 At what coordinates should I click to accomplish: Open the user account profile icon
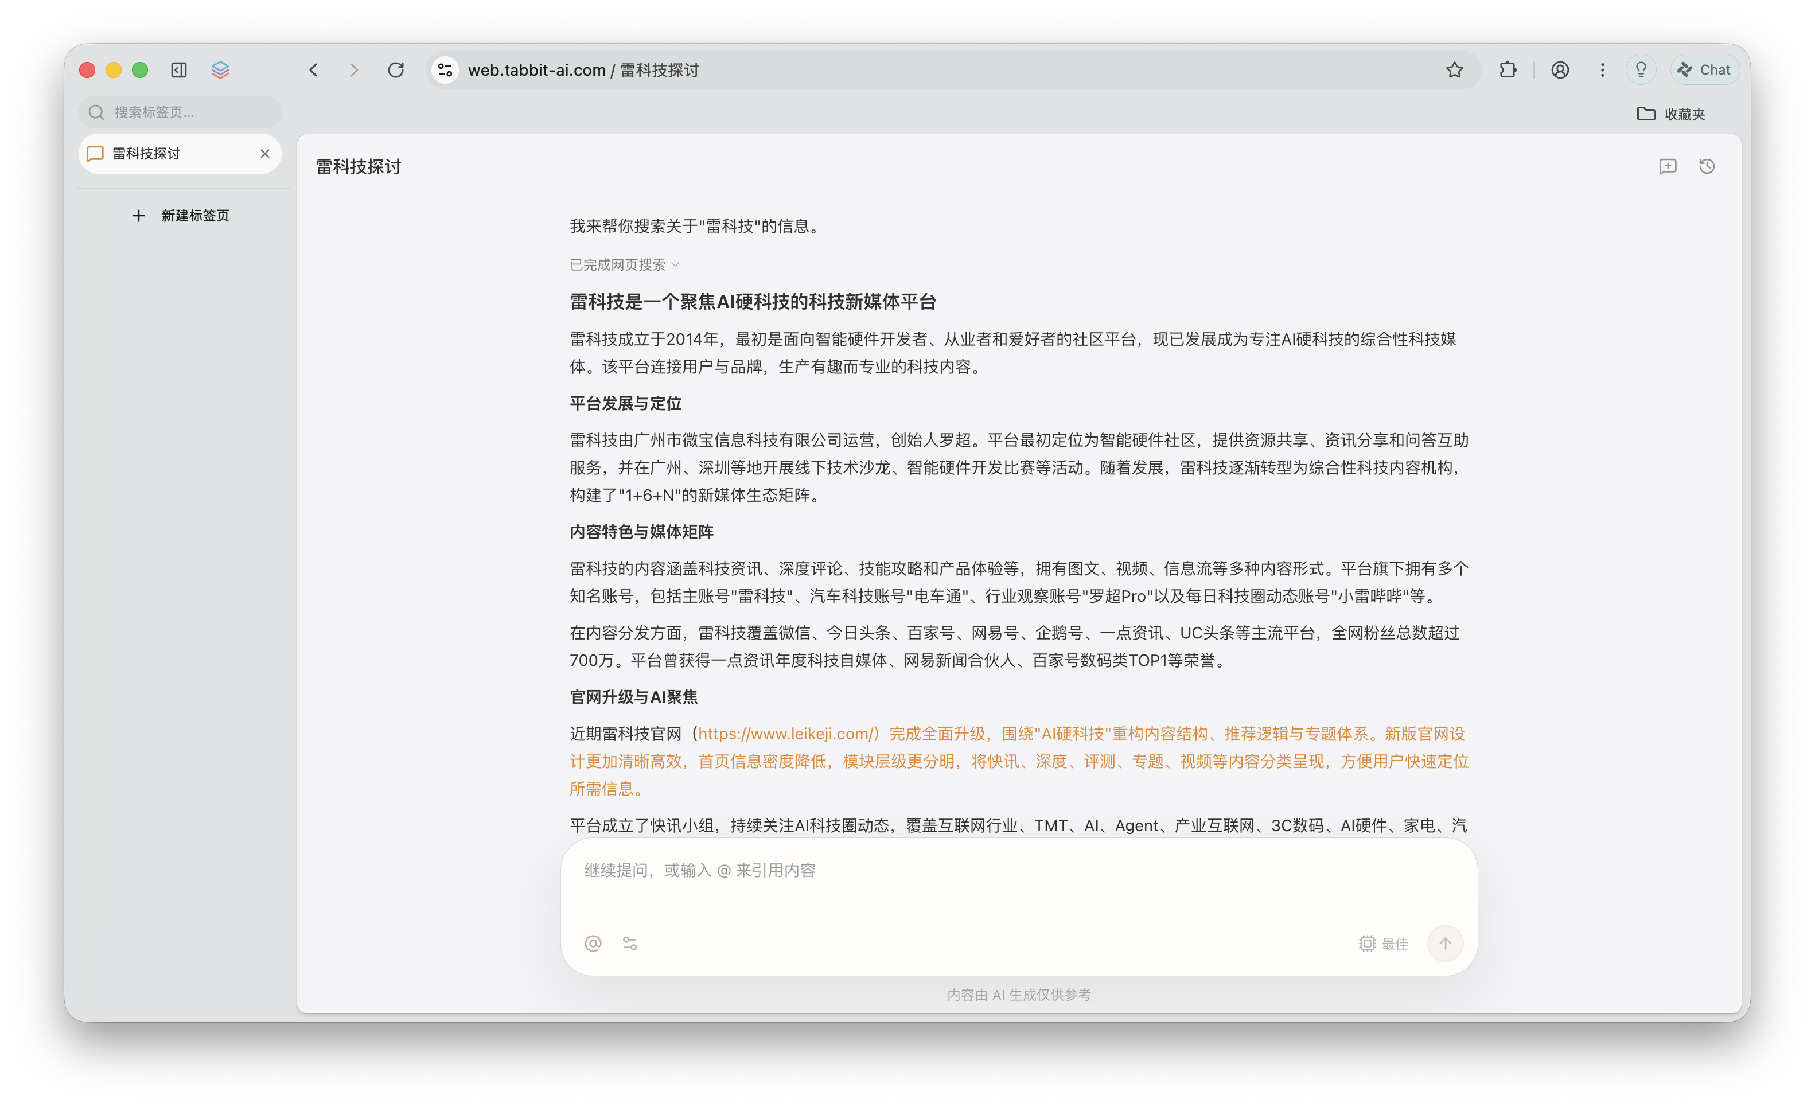pos(1560,69)
